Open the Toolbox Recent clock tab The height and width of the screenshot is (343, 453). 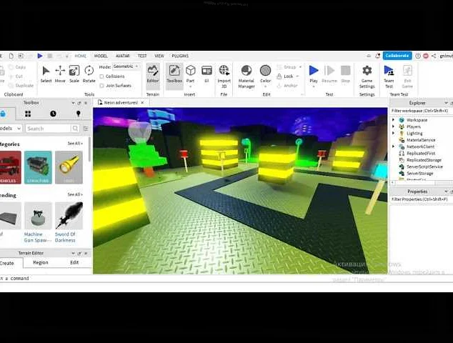[53, 114]
